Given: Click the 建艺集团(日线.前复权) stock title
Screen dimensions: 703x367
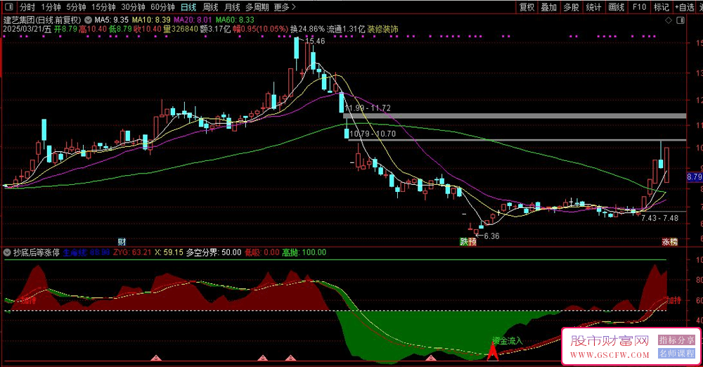Looking at the screenshot, I should point(43,20).
